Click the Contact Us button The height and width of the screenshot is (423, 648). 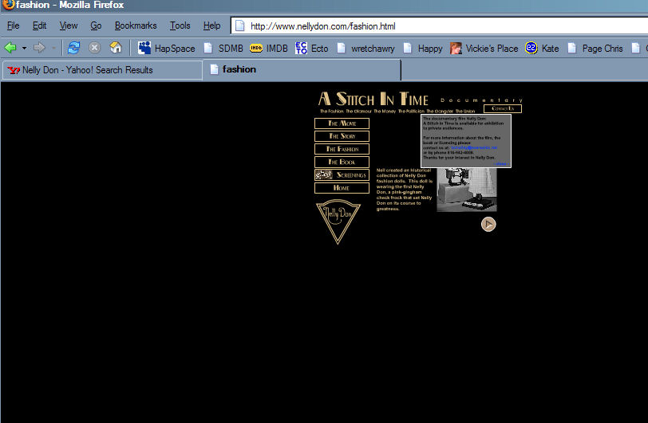pyautogui.click(x=503, y=108)
